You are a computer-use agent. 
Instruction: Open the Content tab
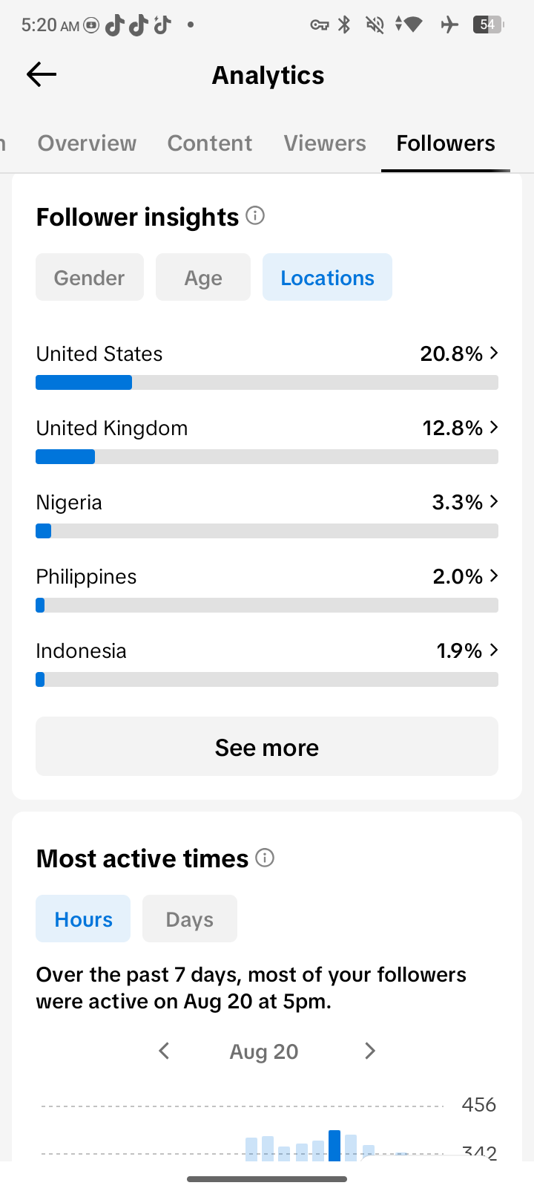pos(210,143)
